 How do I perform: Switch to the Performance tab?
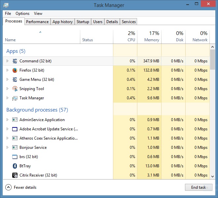tap(37, 22)
